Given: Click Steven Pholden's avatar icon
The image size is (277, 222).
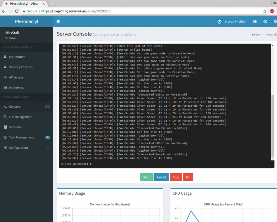Looking at the screenshot, I should 219,21.
